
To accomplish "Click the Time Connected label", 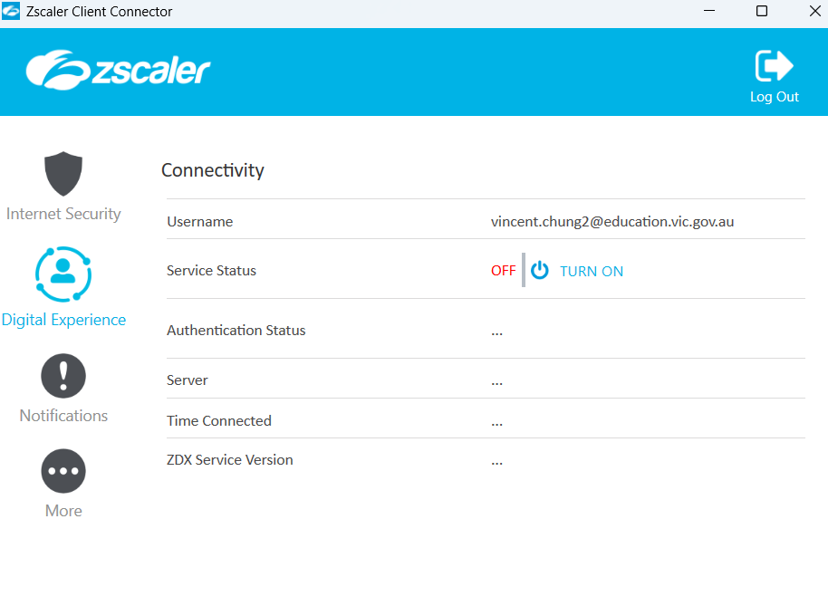I will pos(219,421).
